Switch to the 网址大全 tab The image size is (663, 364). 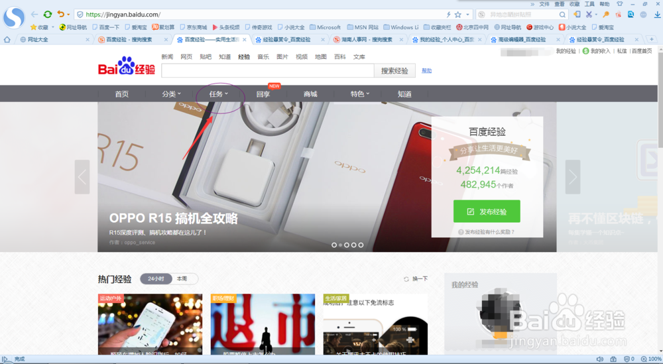pyautogui.click(x=55, y=39)
